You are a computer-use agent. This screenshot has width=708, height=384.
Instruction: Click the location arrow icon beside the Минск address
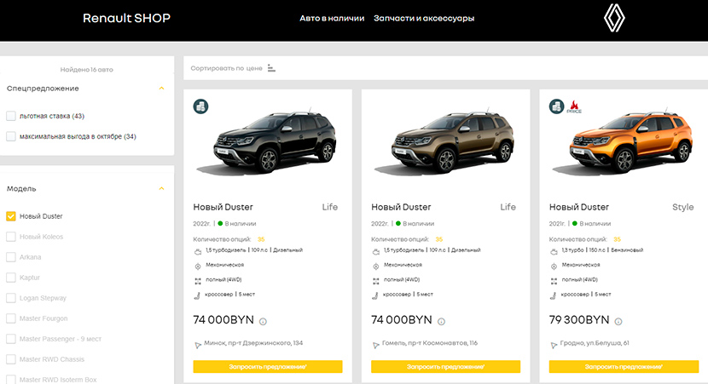[198, 343]
